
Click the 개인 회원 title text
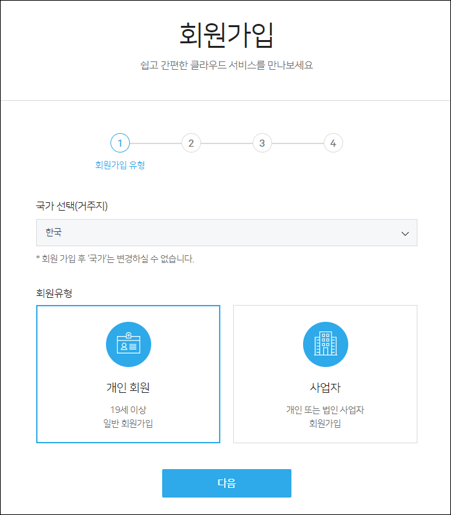click(128, 388)
